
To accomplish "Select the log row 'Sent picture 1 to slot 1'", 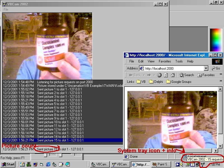I will [63, 89].
